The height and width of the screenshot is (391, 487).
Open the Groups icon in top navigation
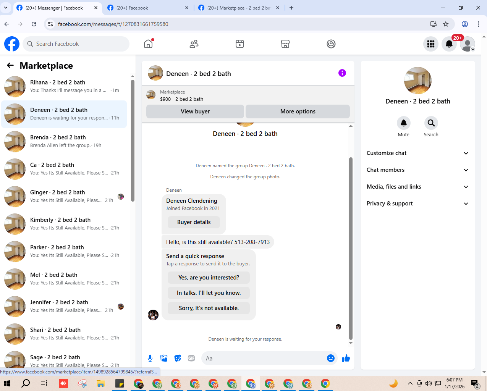331,44
